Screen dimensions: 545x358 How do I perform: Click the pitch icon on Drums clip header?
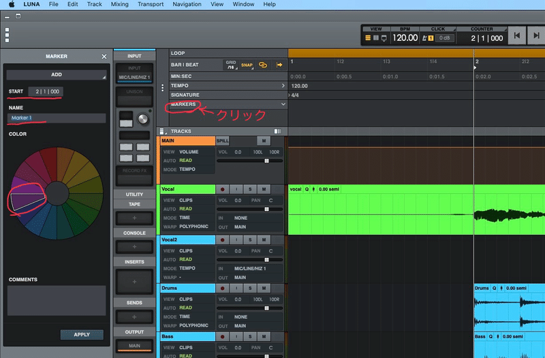tap(501, 288)
